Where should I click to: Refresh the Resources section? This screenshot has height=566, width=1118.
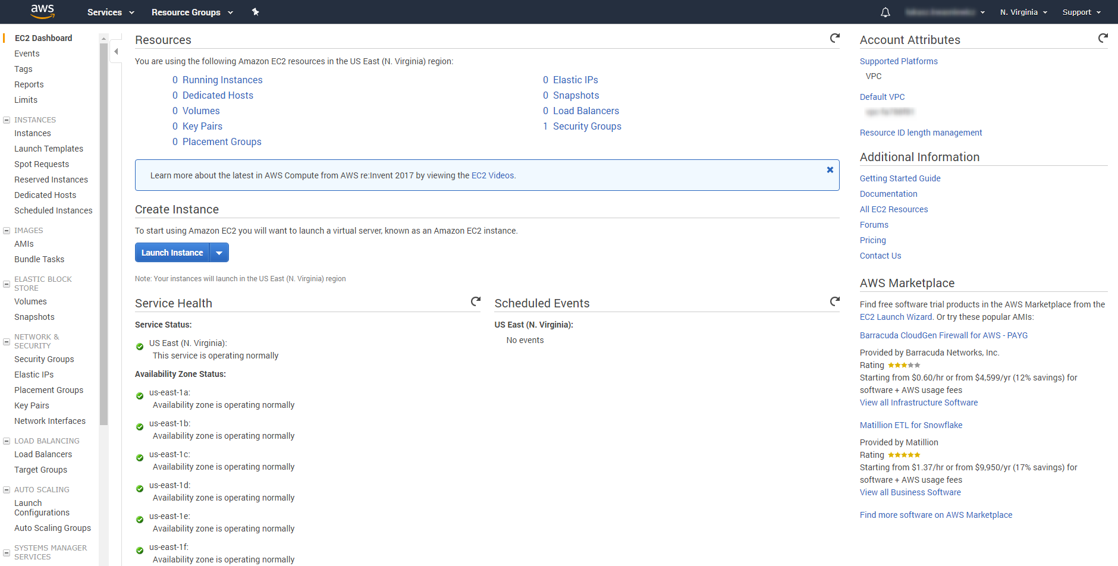click(835, 38)
